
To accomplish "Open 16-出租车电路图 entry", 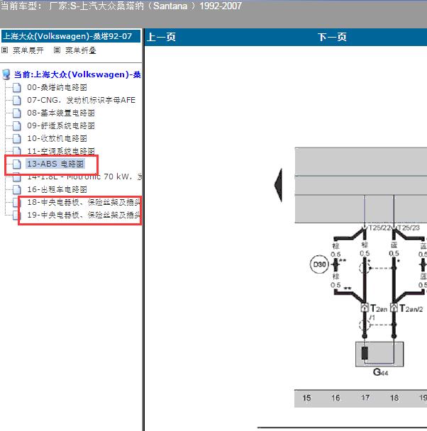I will pos(57,189).
